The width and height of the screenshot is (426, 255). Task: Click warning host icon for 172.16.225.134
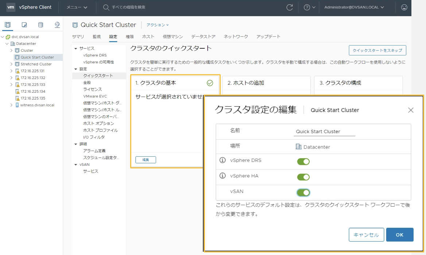pyautogui.click(x=17, y=92)
